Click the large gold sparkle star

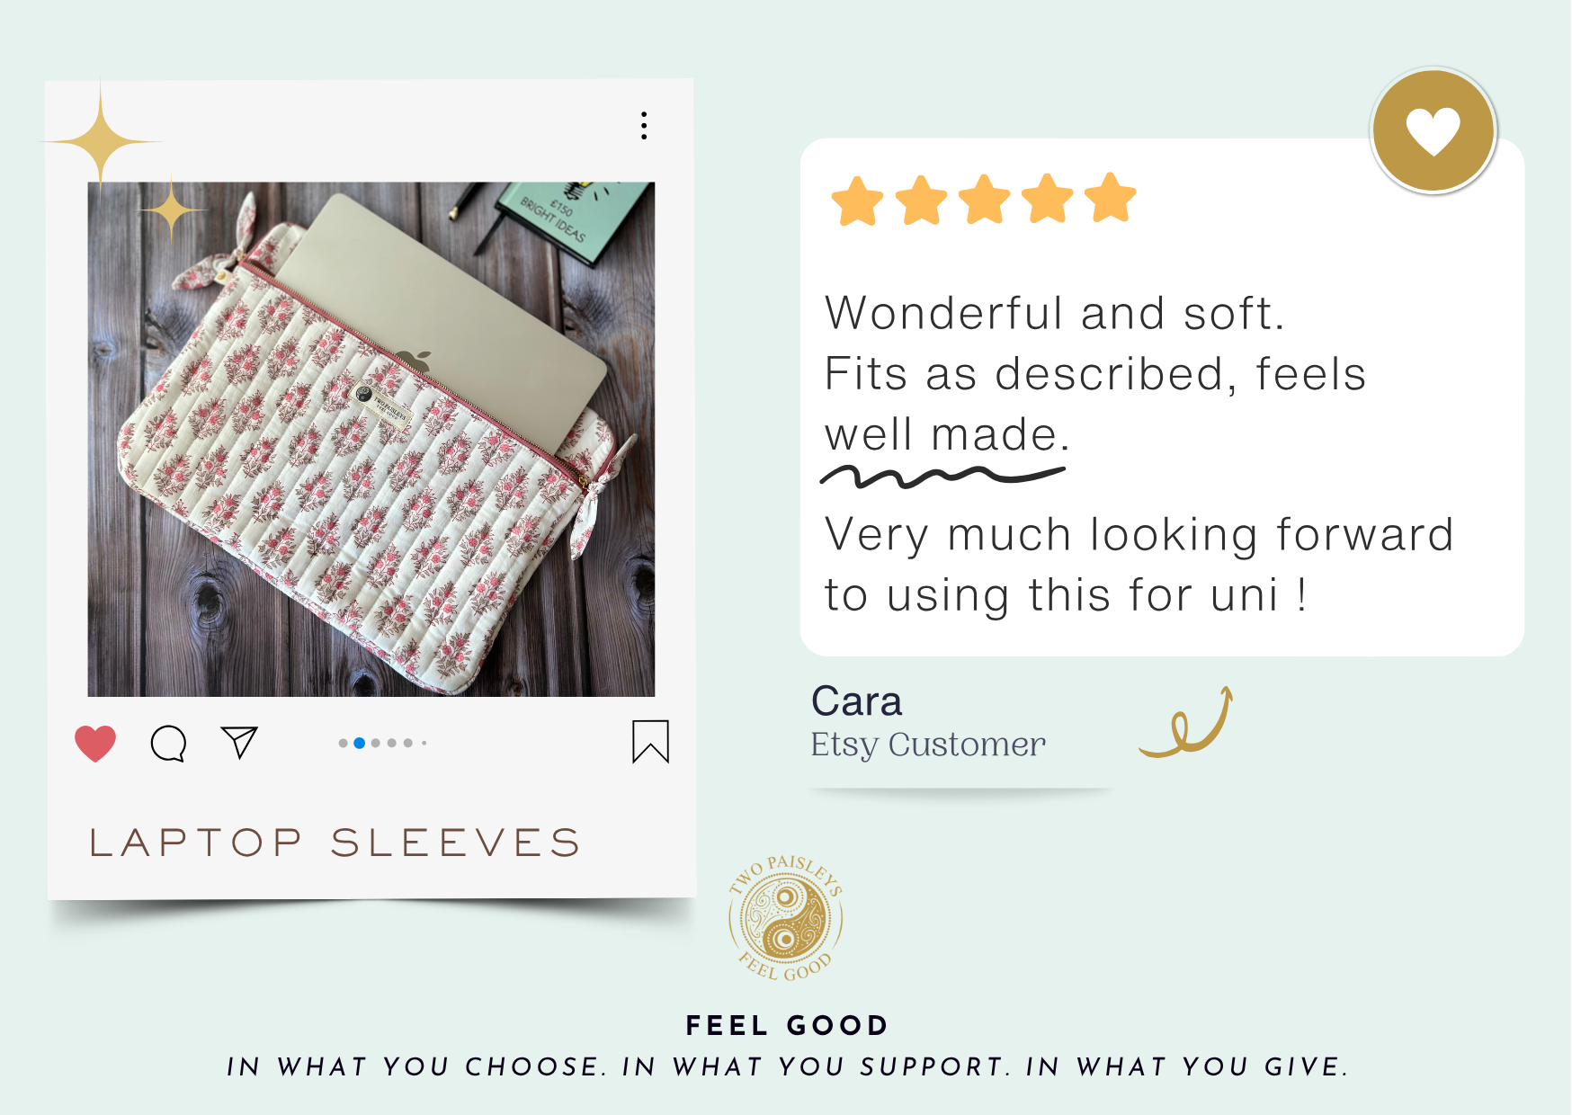(x=102, y=141)
